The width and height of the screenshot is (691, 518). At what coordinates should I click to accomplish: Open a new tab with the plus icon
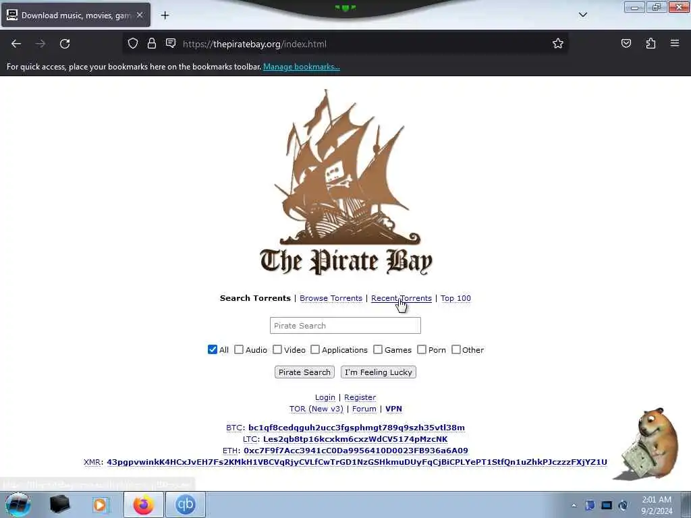point(165,16)
